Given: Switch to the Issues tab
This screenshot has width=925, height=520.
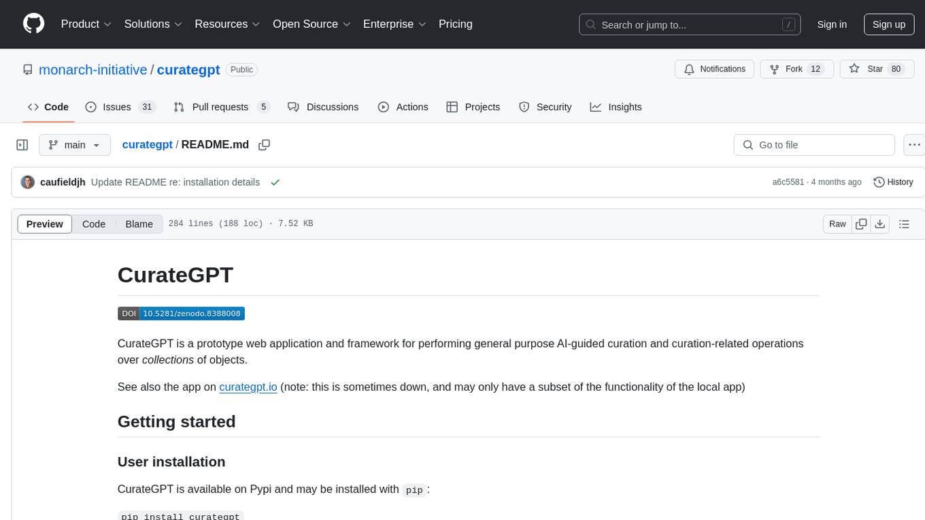Looking at the screenshot, I should (120, 107).
